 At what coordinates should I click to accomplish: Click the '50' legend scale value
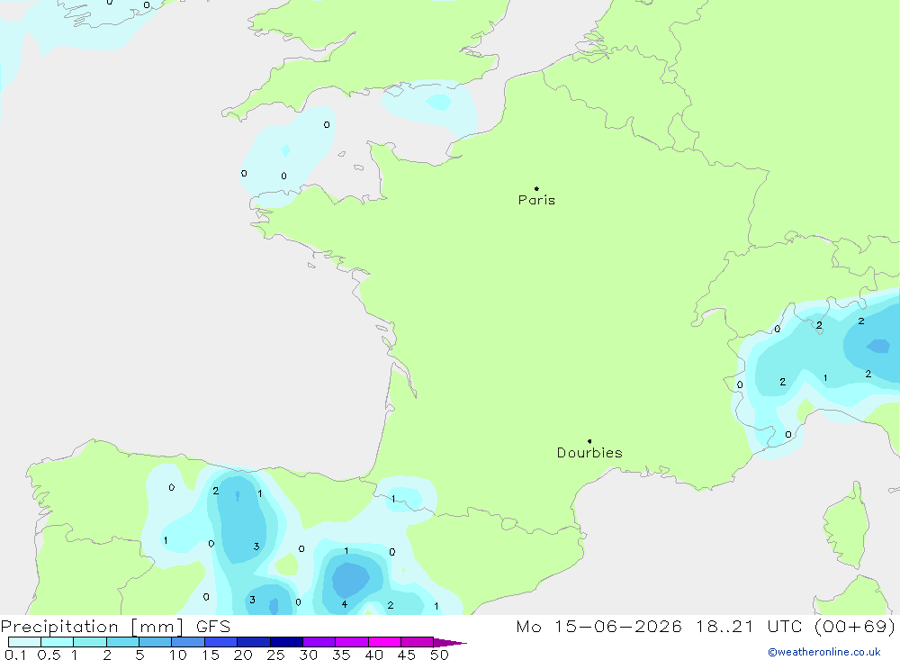click(439, 655)
